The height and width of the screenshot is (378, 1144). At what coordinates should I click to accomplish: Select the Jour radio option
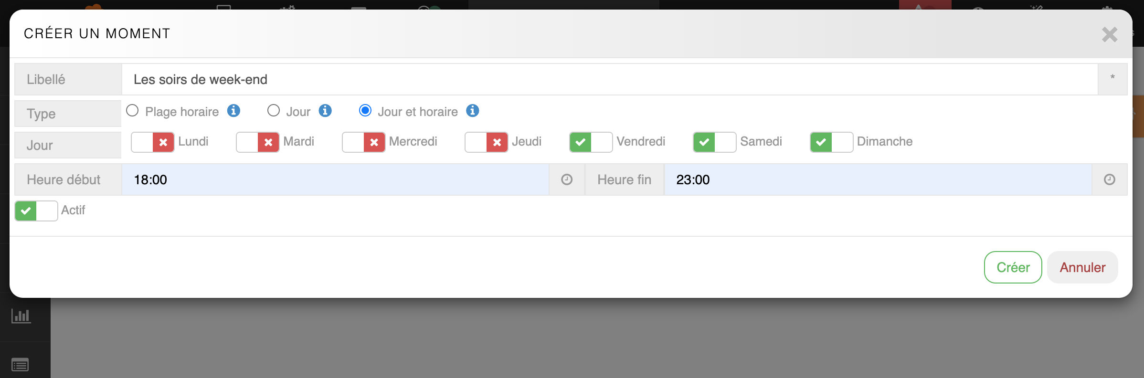pyautogui.click(x=274, y=111)
